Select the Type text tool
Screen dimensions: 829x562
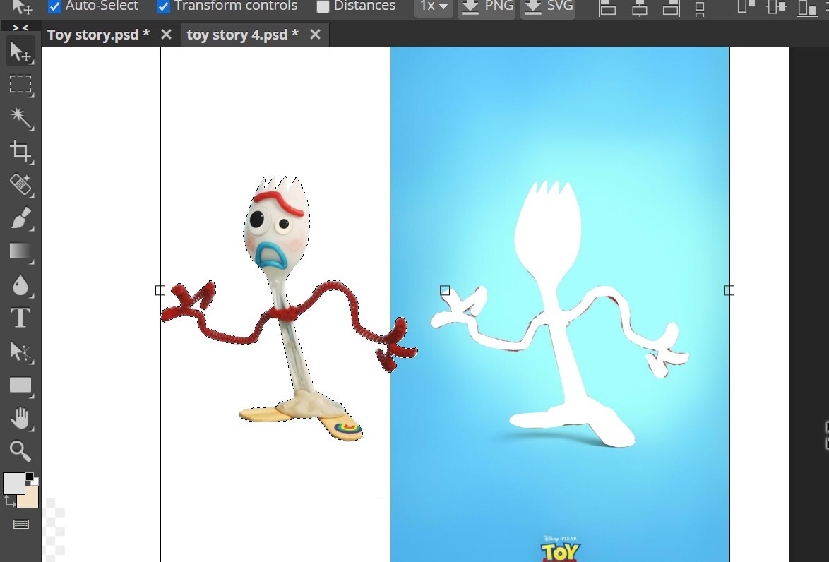click(x=20, y=318)
